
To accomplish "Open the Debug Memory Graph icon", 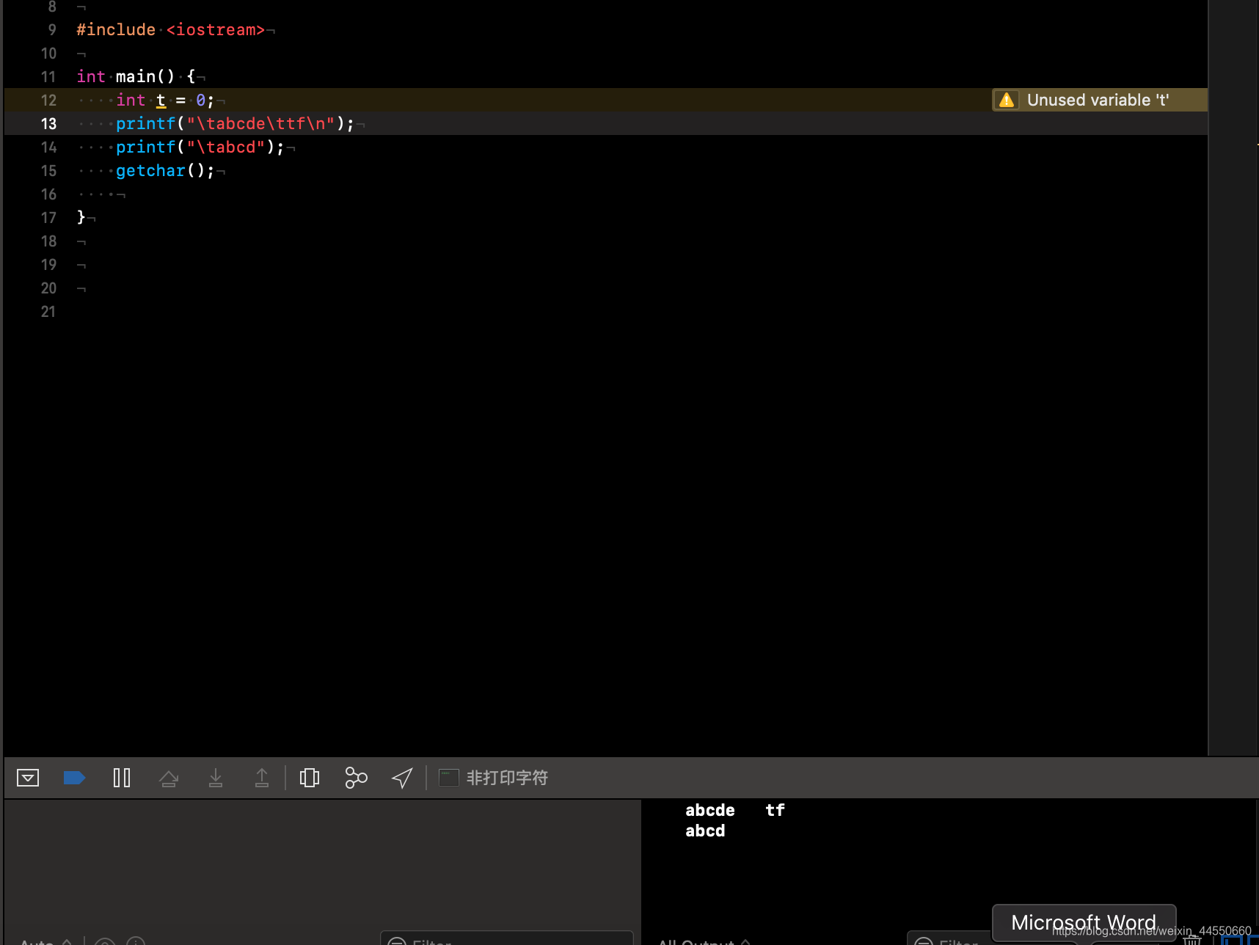I will pyautogui.click(x=357, y=778).
